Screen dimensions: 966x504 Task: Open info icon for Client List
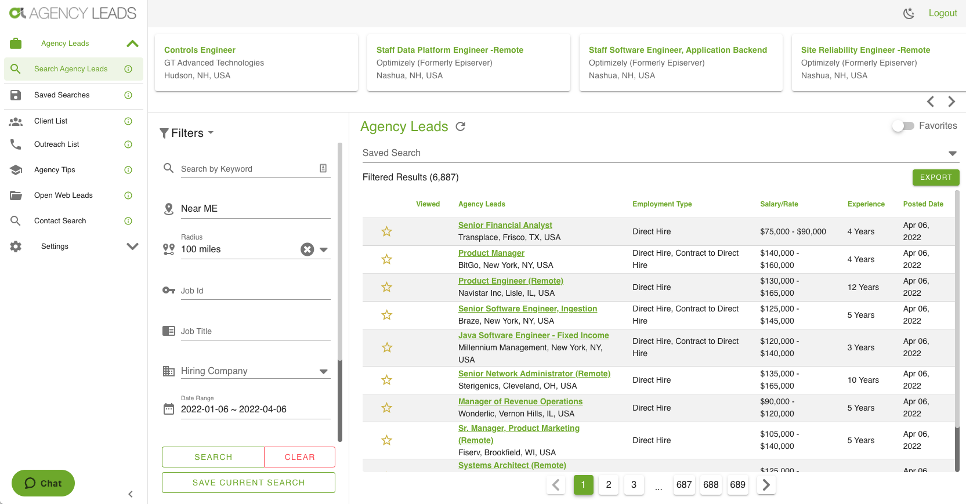pos(128,121)
